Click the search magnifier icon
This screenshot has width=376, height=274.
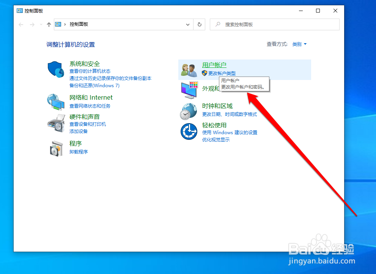coord(218,24)
